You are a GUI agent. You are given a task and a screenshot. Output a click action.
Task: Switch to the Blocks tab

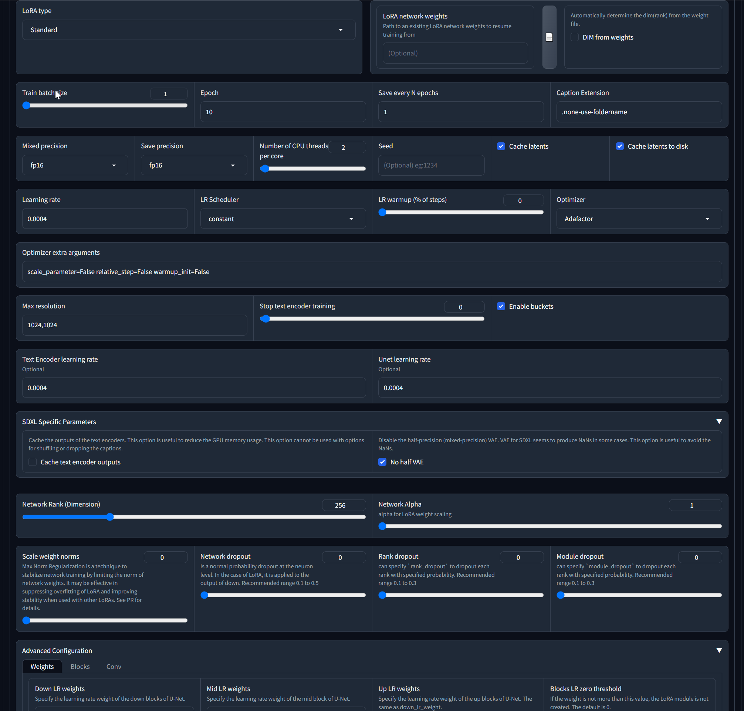80,666
